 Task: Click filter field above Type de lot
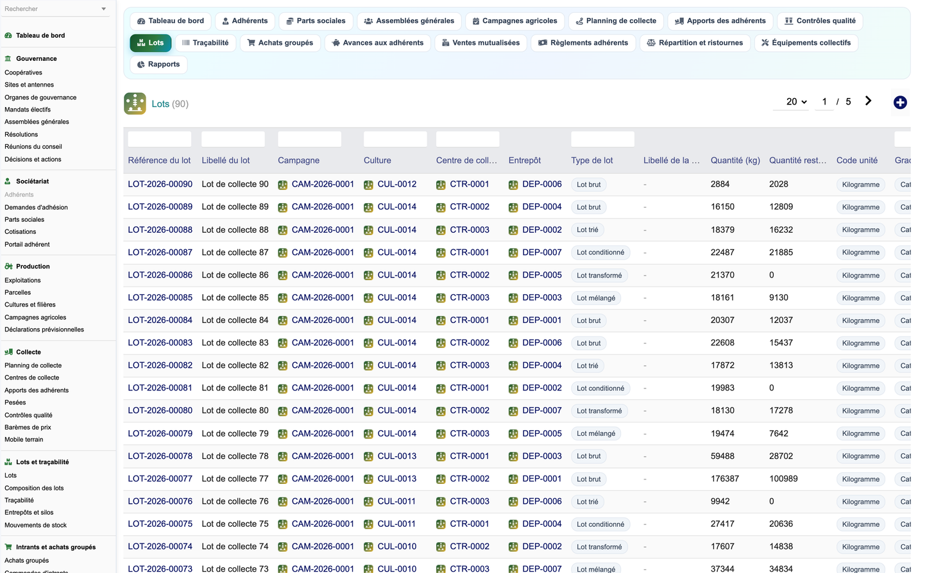point(603,139)
